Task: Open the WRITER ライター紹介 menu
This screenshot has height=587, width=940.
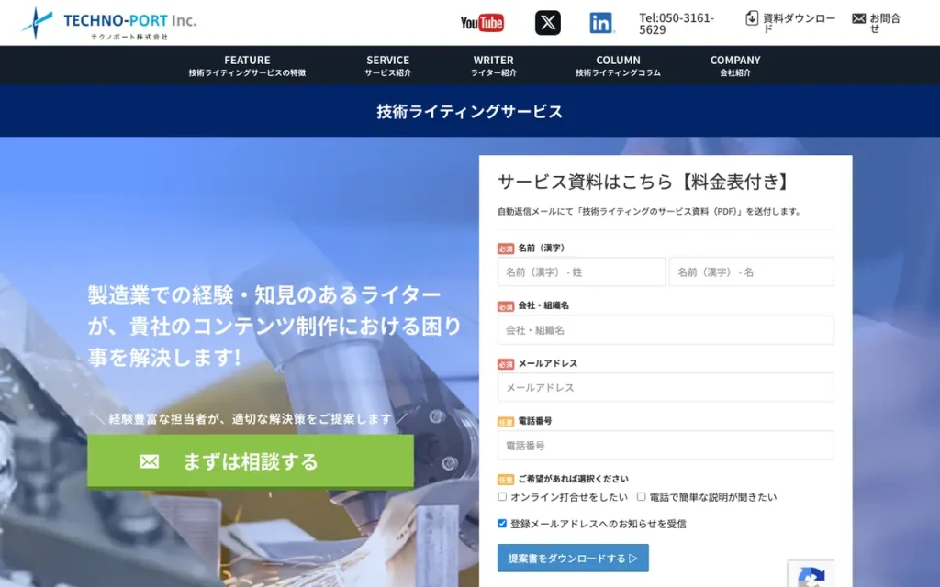Action: pos(493,65)
